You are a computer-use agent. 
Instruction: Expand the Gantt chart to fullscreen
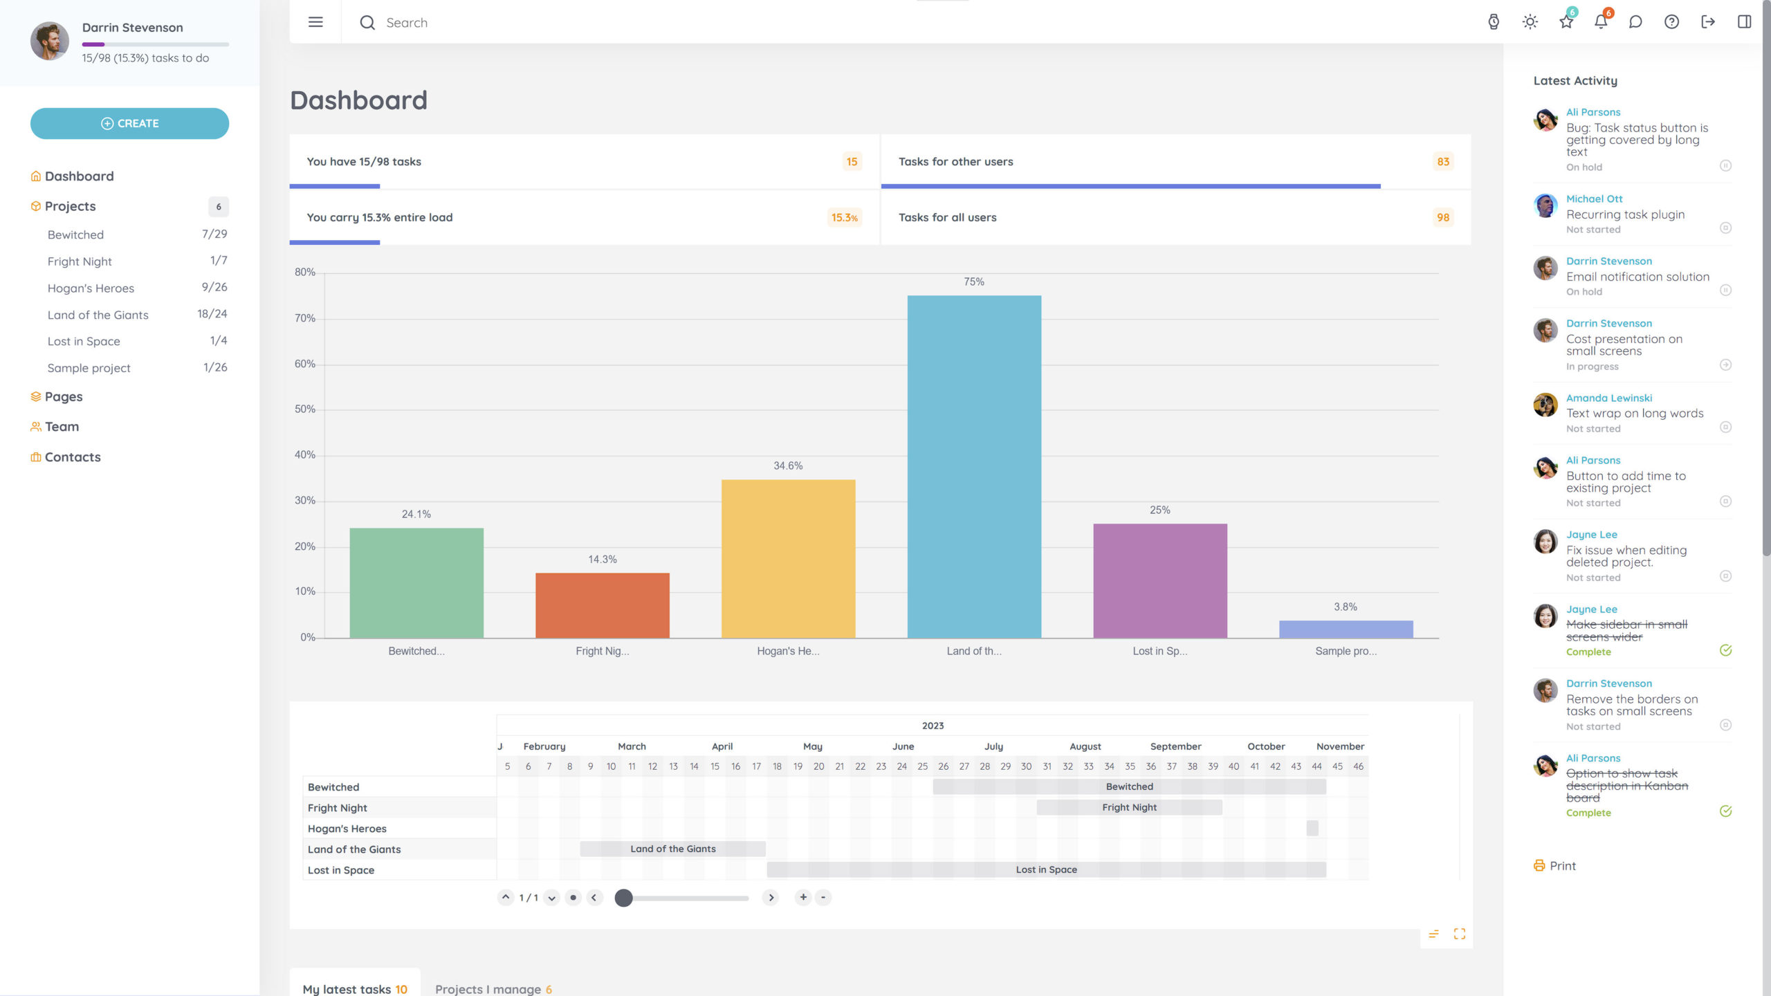coord(1460,933)
